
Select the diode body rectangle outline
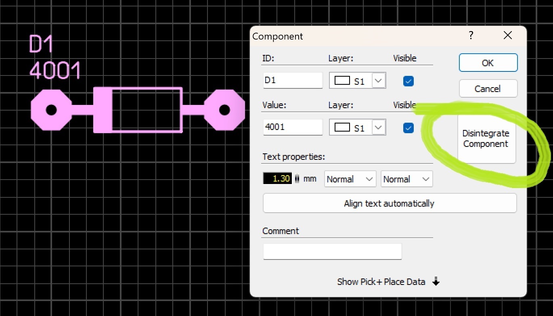(147, 110)
